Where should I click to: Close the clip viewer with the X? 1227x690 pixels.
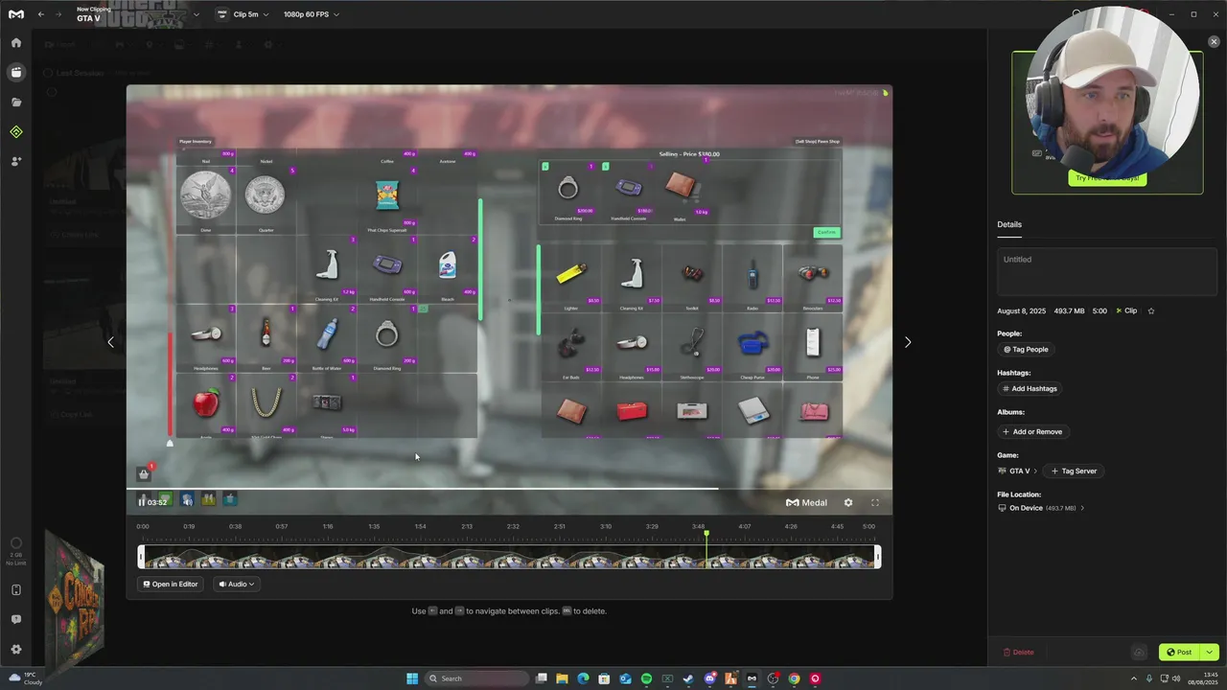coord(1214,42)
